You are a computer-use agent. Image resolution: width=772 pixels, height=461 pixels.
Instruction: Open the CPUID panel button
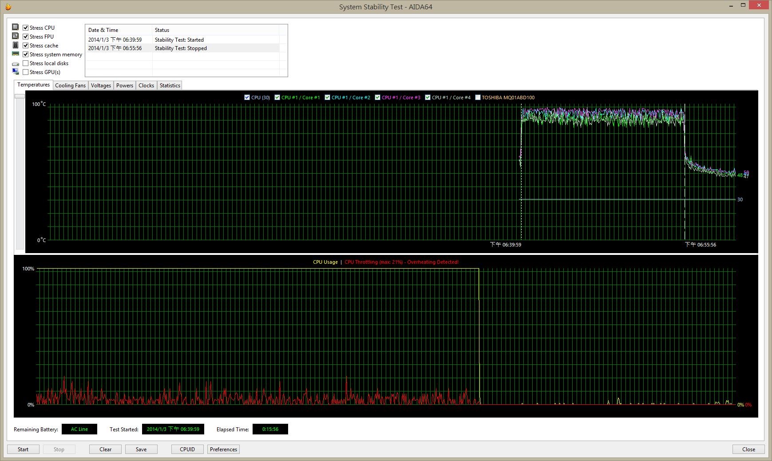187,449
